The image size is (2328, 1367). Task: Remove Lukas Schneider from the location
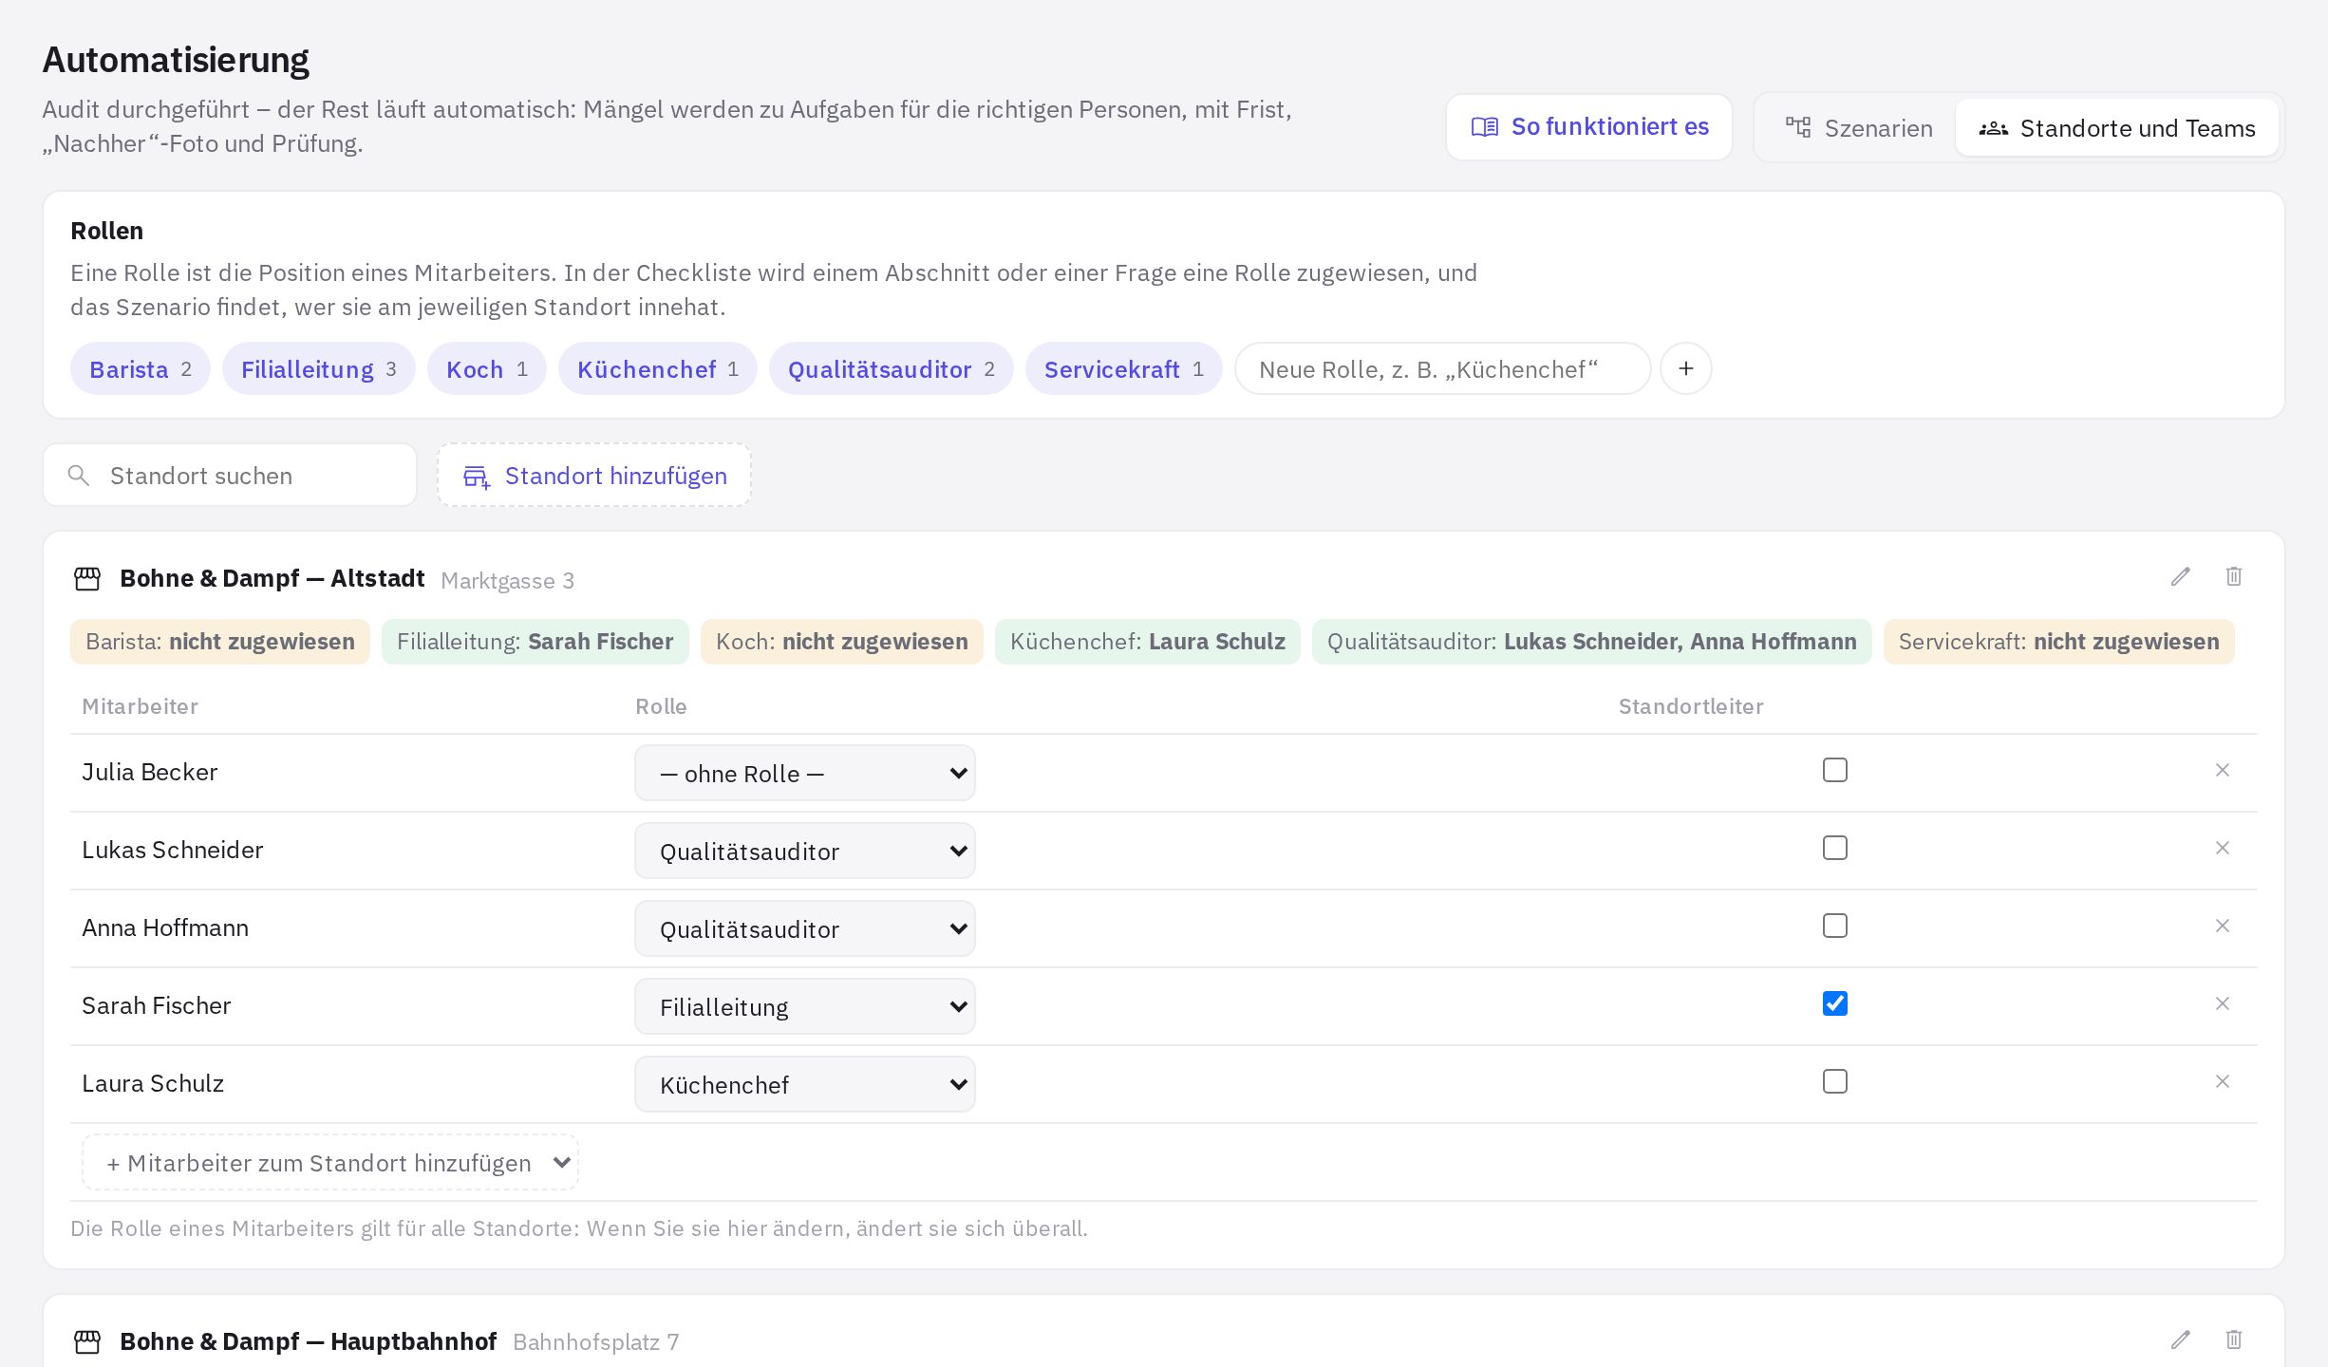(2223, 848)
